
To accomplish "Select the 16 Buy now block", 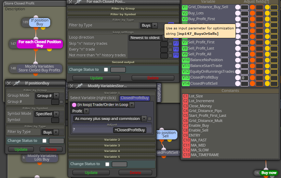I will pos(269,173).
